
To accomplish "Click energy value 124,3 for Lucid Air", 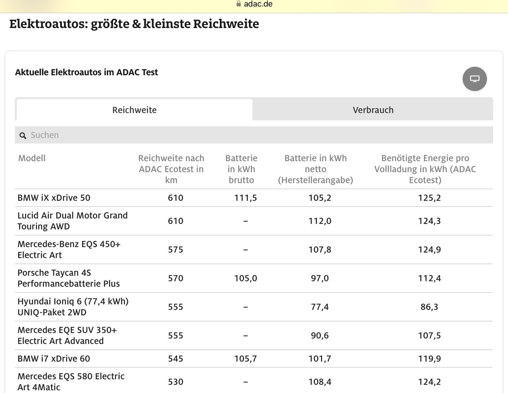I will pos(429,221).
